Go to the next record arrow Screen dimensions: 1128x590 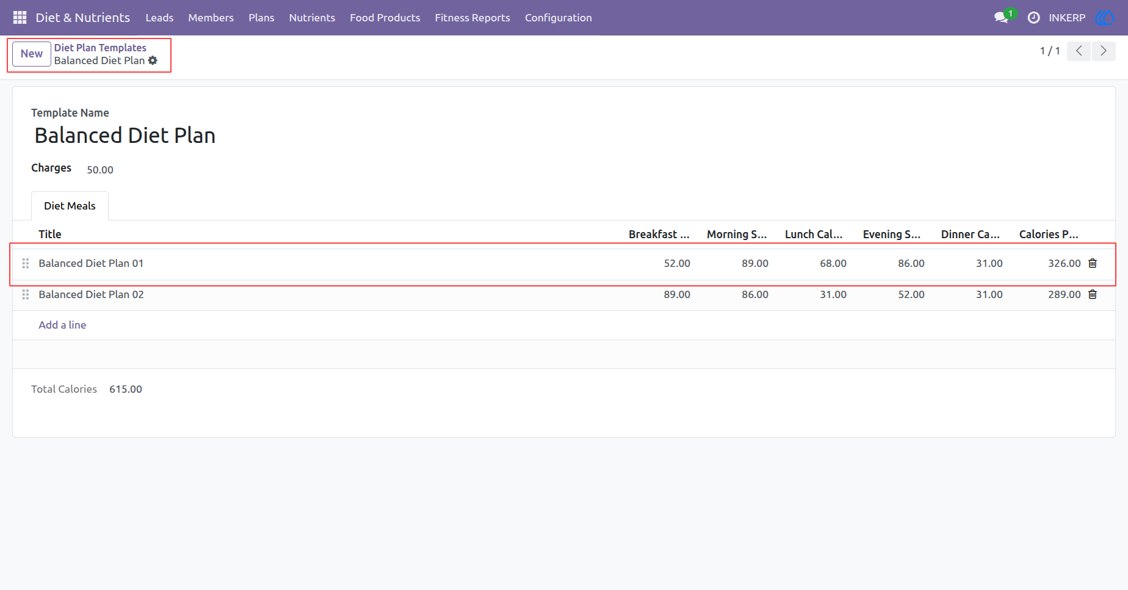coord(1104,51)
